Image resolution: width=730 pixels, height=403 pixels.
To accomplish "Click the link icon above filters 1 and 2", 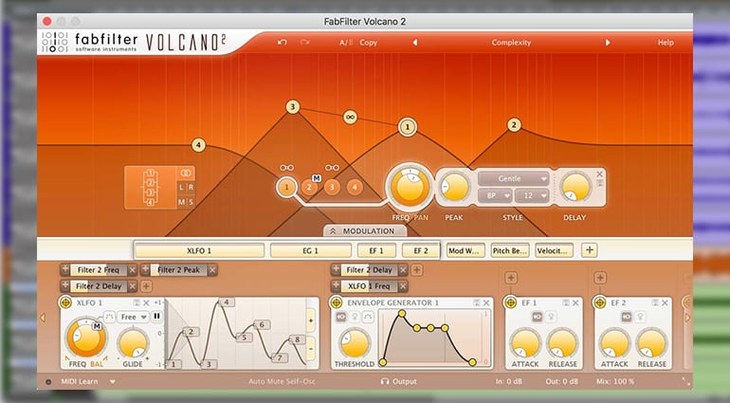I will tap(286, 168).
